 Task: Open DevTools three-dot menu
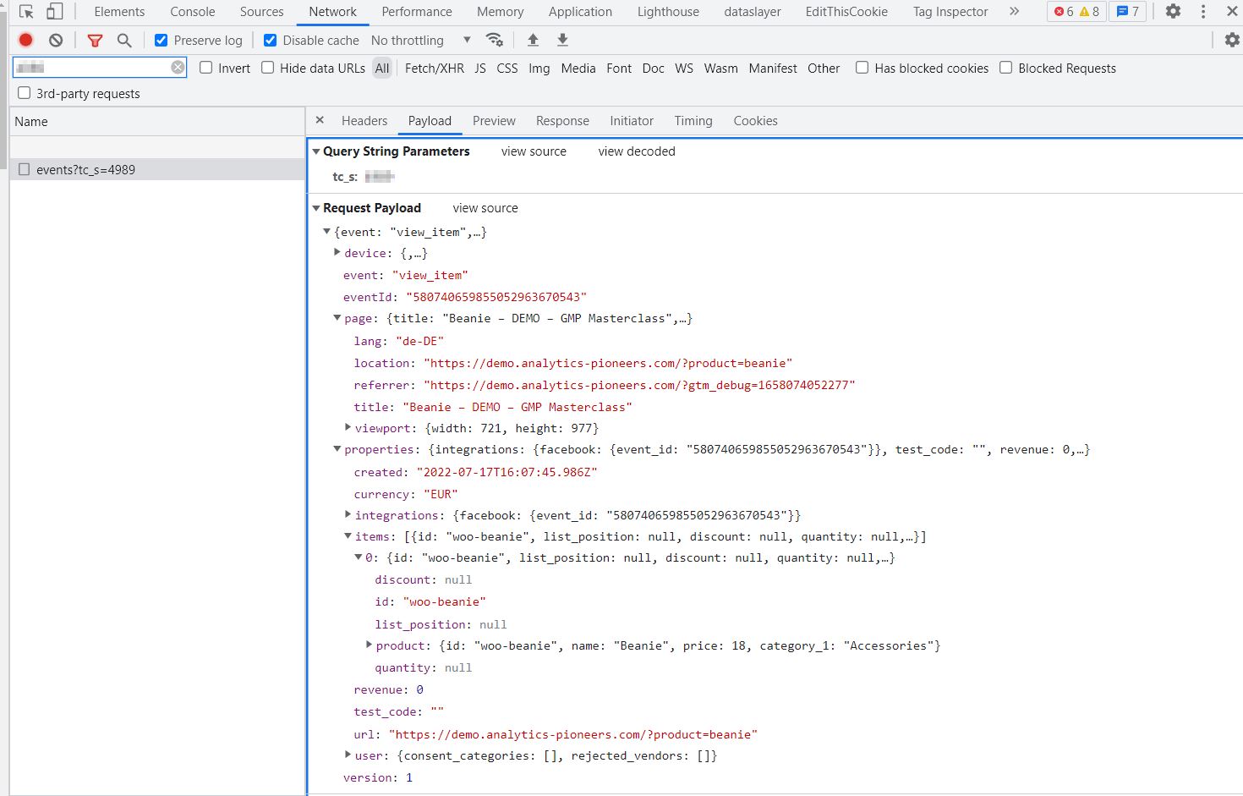[1203, 12]
